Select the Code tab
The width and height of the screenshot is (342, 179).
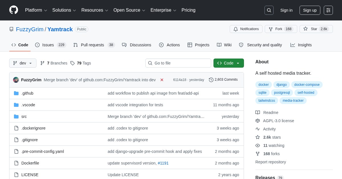pyautogui.click(x=20, y=45)
